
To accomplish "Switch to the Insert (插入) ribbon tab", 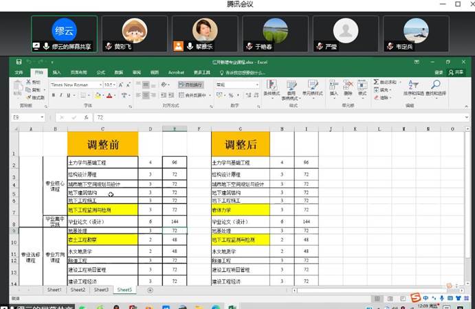I will point(56,72).
